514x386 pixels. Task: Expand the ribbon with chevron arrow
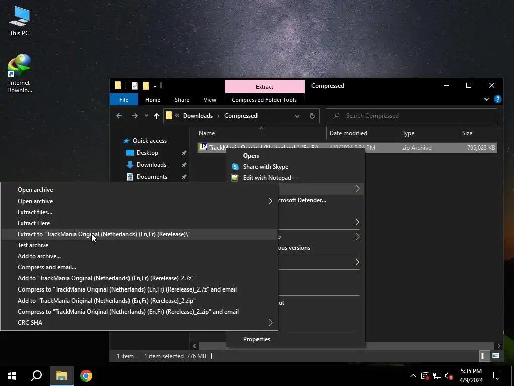[x=487, y=99]
